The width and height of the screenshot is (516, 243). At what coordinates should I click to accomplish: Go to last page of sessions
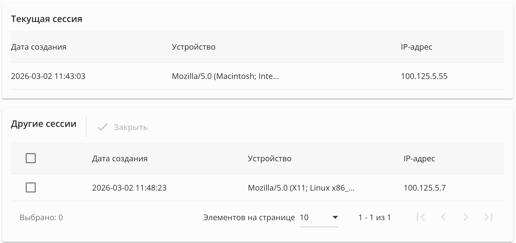(488, 217)
